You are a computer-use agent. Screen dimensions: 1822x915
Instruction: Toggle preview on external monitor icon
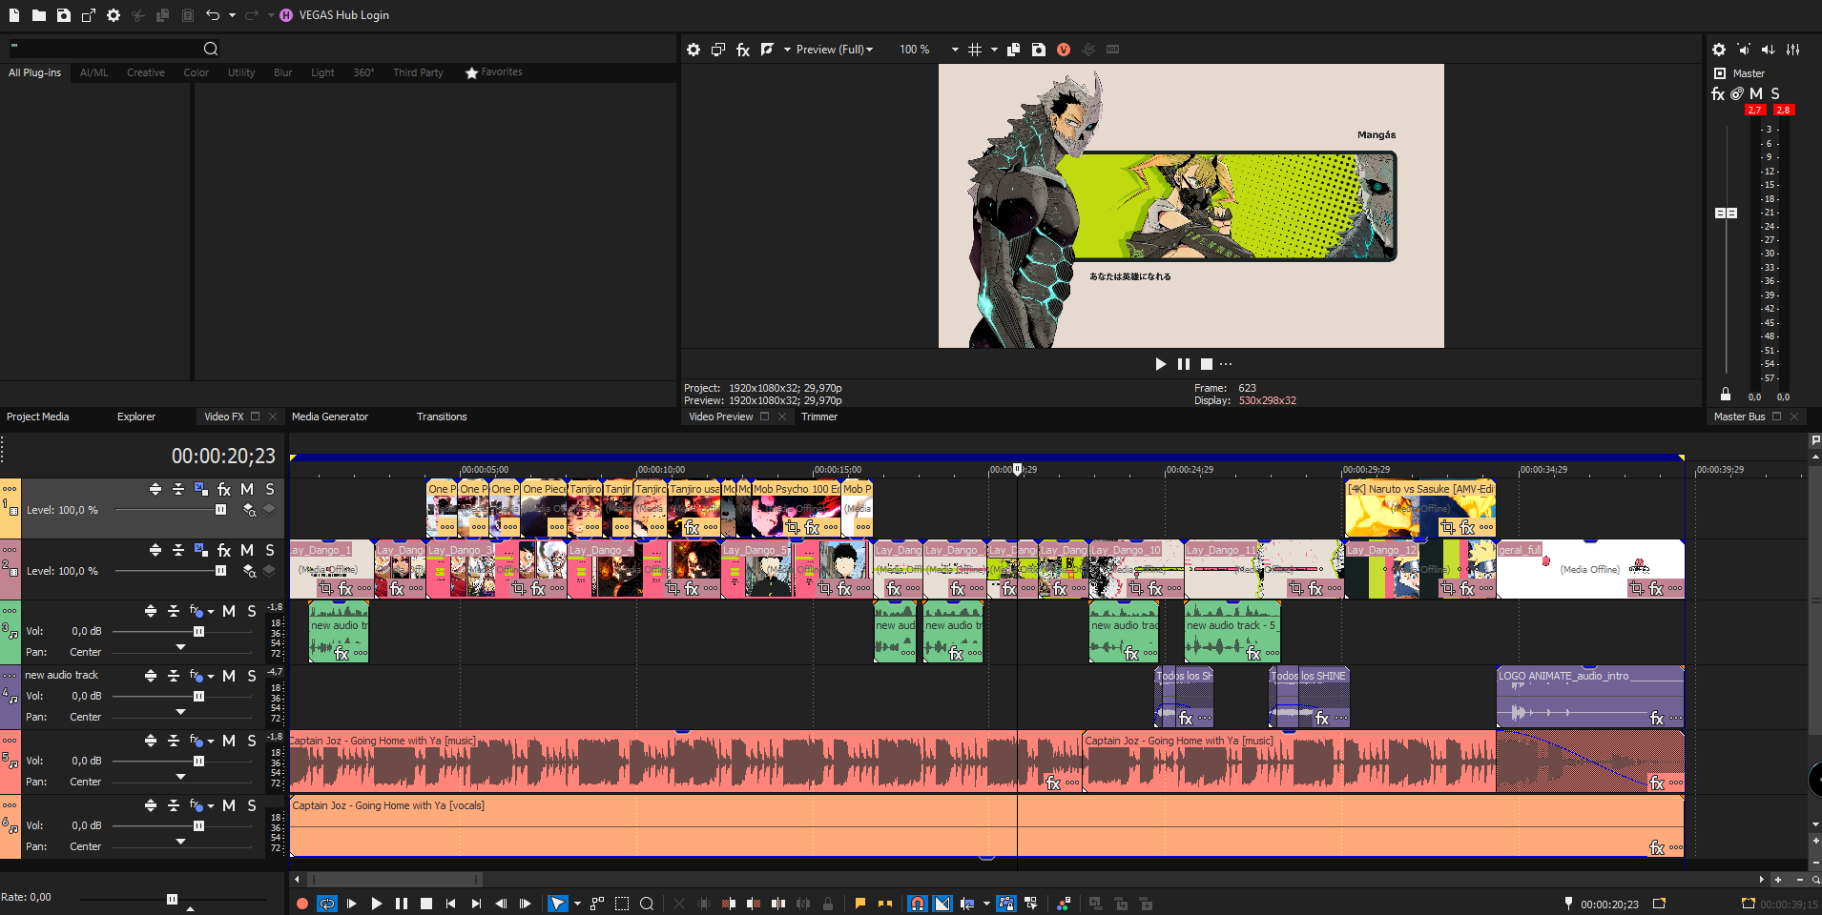(x=718, y=50)
